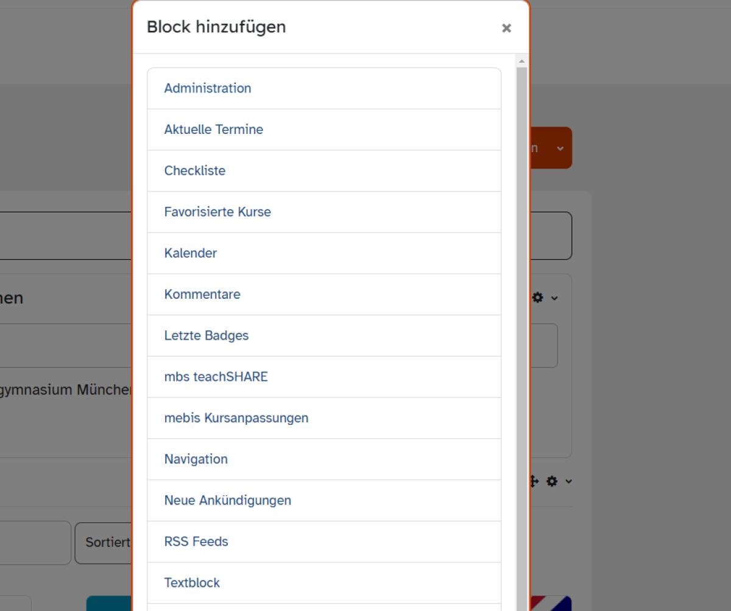This screenshot has width=731, height=611.
Task: Choose mebis Kursanpassungen block
Action: tap(324, 418)
